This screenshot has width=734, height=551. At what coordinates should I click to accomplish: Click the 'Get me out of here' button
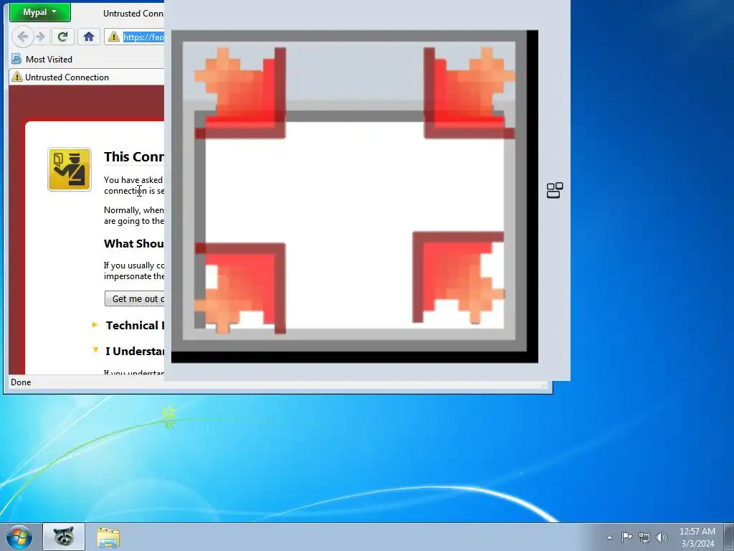(135, 299)
